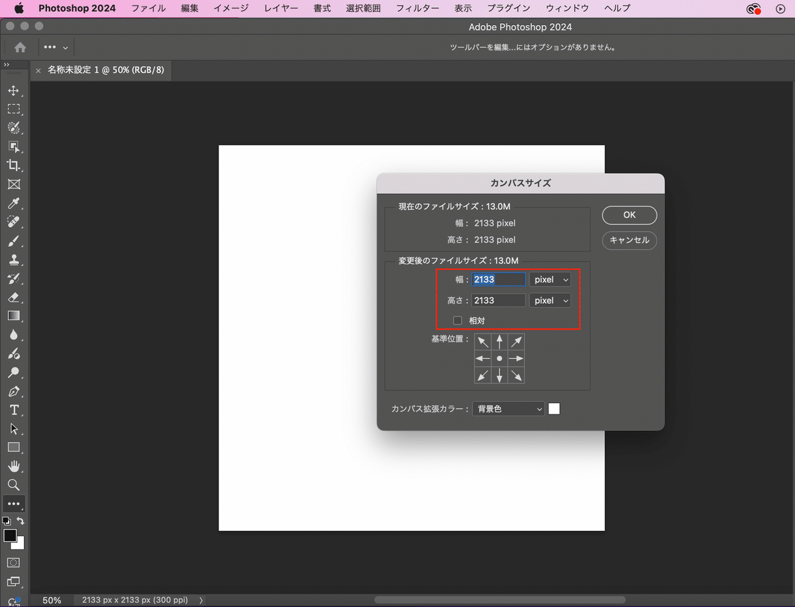
Task: Enable the 相対 checkbox
Action: click(x=457, y=320)
